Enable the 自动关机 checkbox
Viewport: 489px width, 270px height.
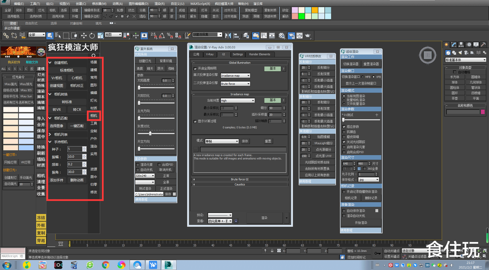click(x=138, y=170)
